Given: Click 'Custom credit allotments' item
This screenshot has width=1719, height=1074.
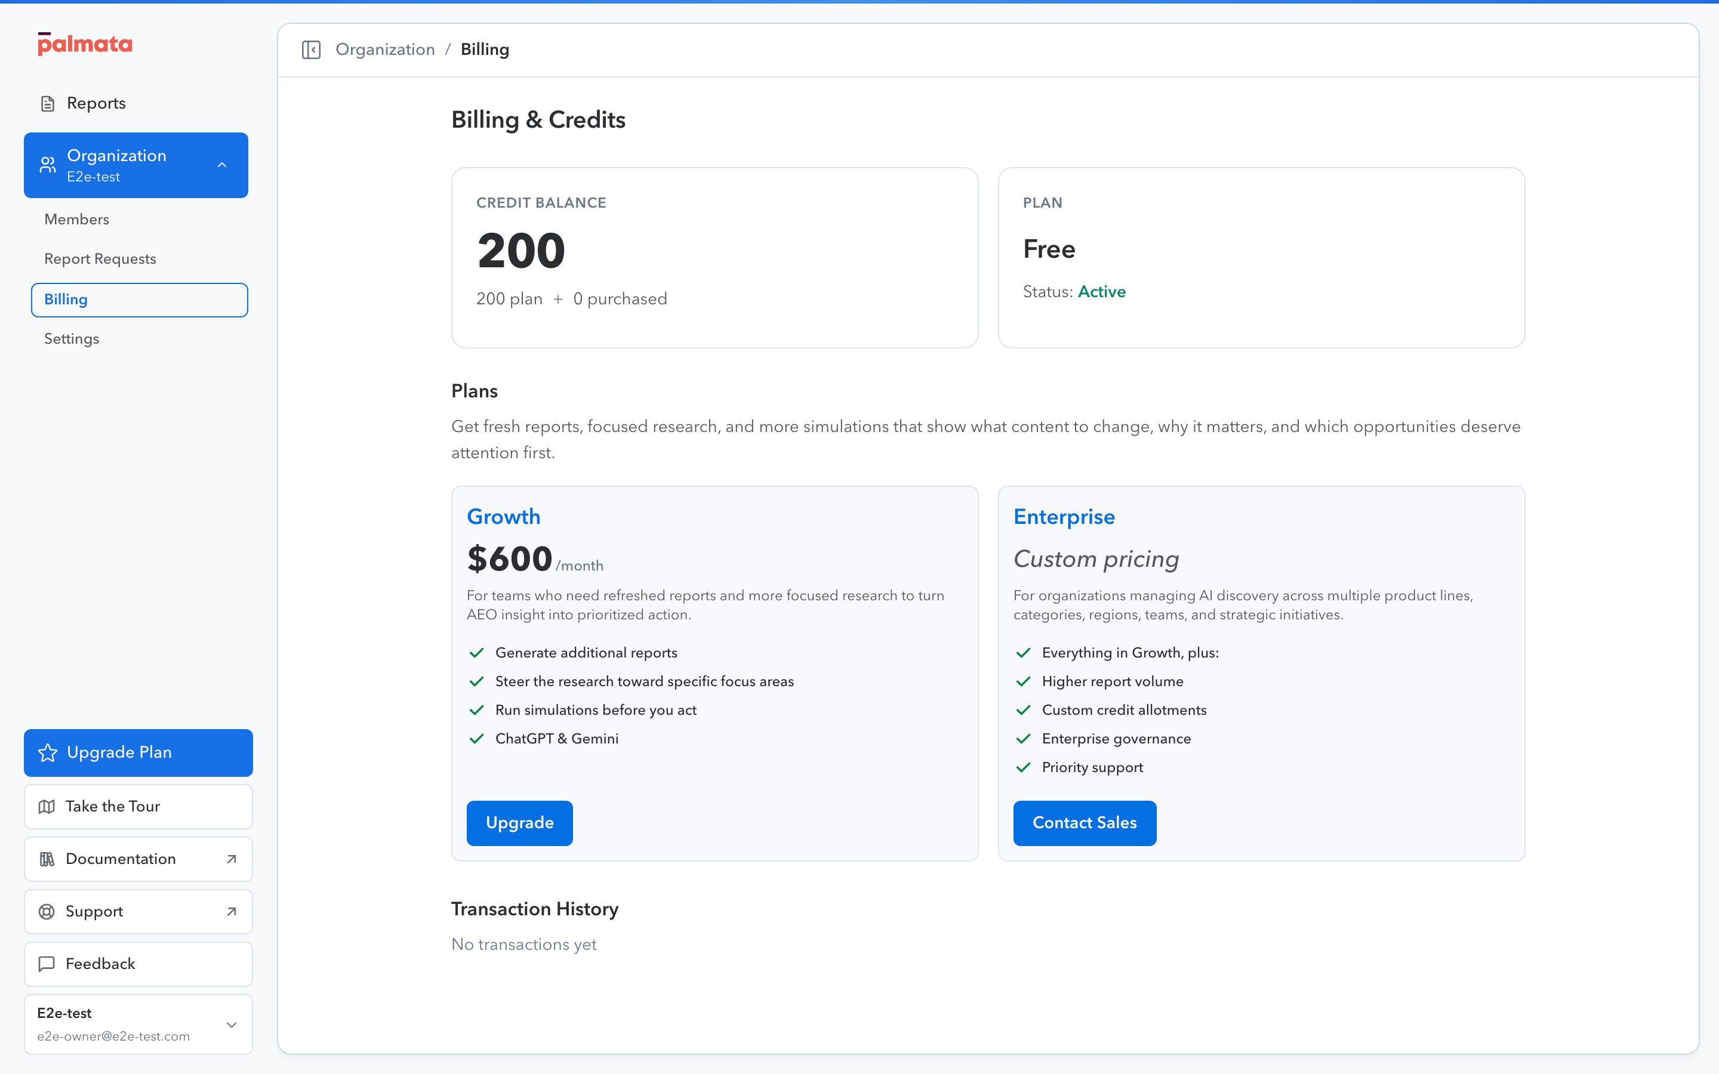Looking at the screenshot, I should (x=1124, y=710).
